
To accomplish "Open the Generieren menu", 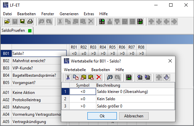I will [69, 14].
